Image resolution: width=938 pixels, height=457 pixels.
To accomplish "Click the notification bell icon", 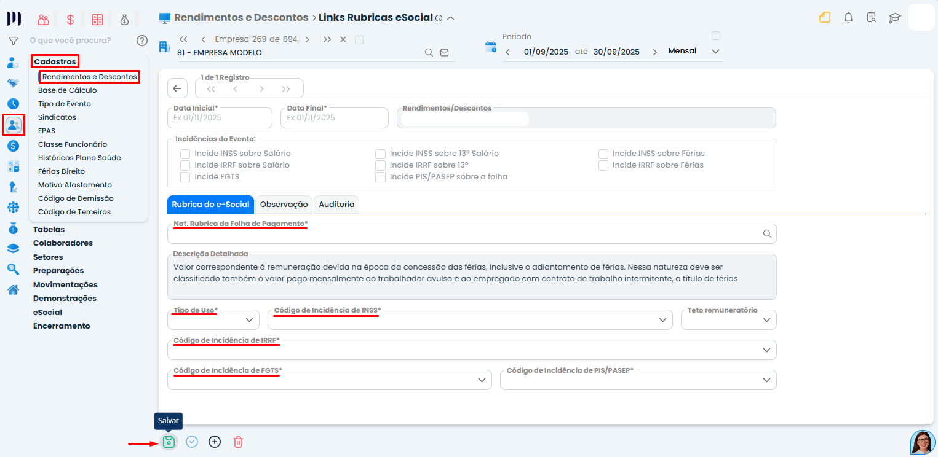I will point(848,18).
